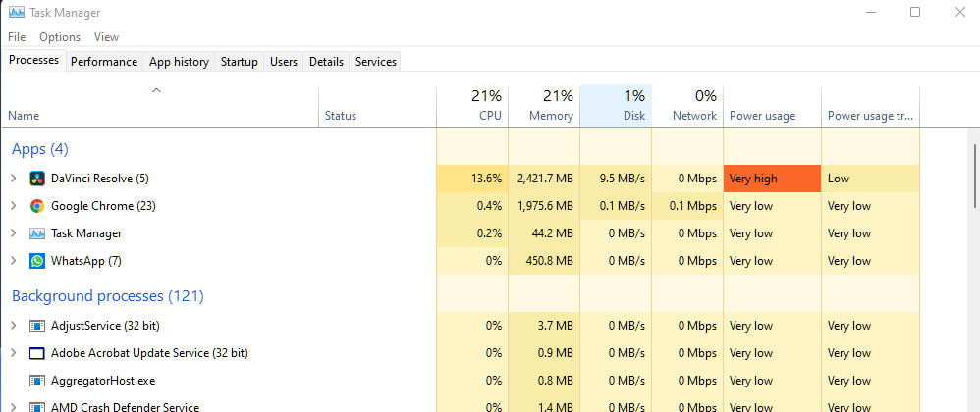Open the File menu
Viewport: 980px width, 412px height.
(17, 37)
